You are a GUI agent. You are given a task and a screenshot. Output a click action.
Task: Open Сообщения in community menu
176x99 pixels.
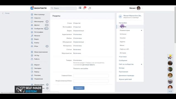click(123, 61)
